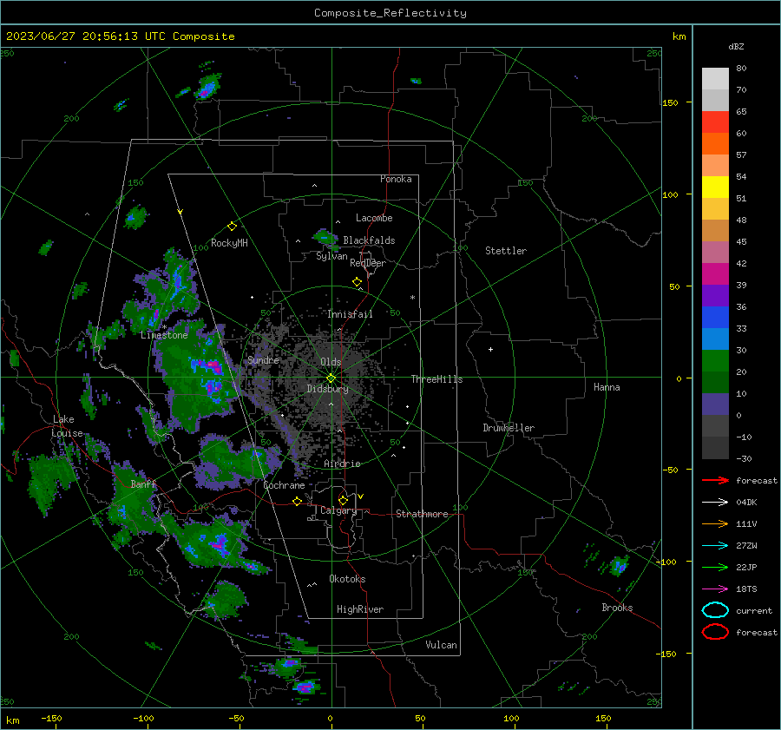
Task: Select the dark green 20-10 dBZ swatch
Action: click(715, 383)
